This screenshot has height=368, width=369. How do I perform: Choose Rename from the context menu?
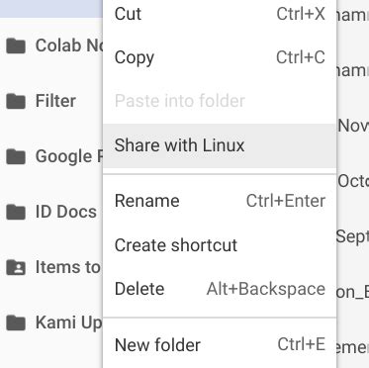coord(220,201)
